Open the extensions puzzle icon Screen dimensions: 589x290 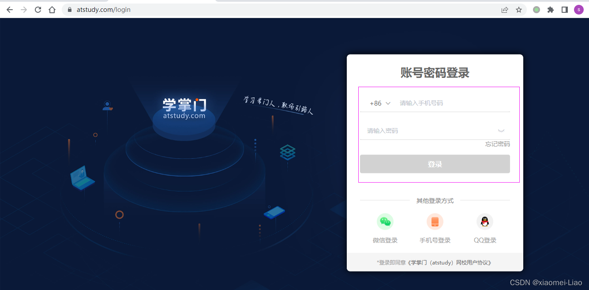coord(551,10)
